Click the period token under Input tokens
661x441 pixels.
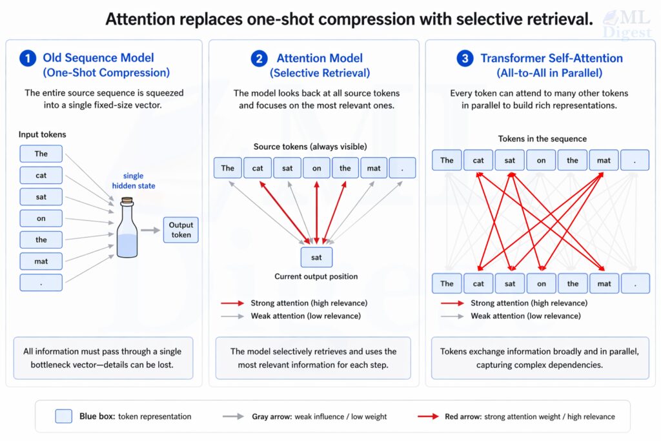[41, 282]
